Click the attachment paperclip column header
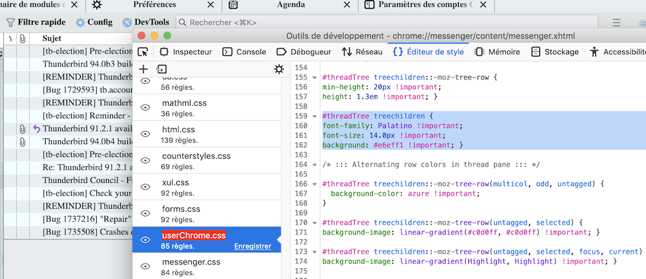The image size is (646, 279). (x=22, y=38)
